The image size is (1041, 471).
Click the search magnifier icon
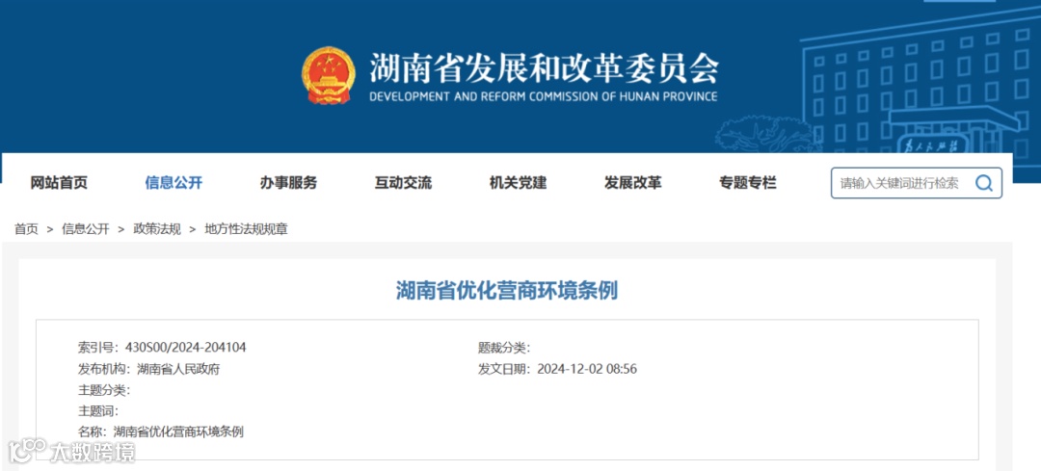984,183
